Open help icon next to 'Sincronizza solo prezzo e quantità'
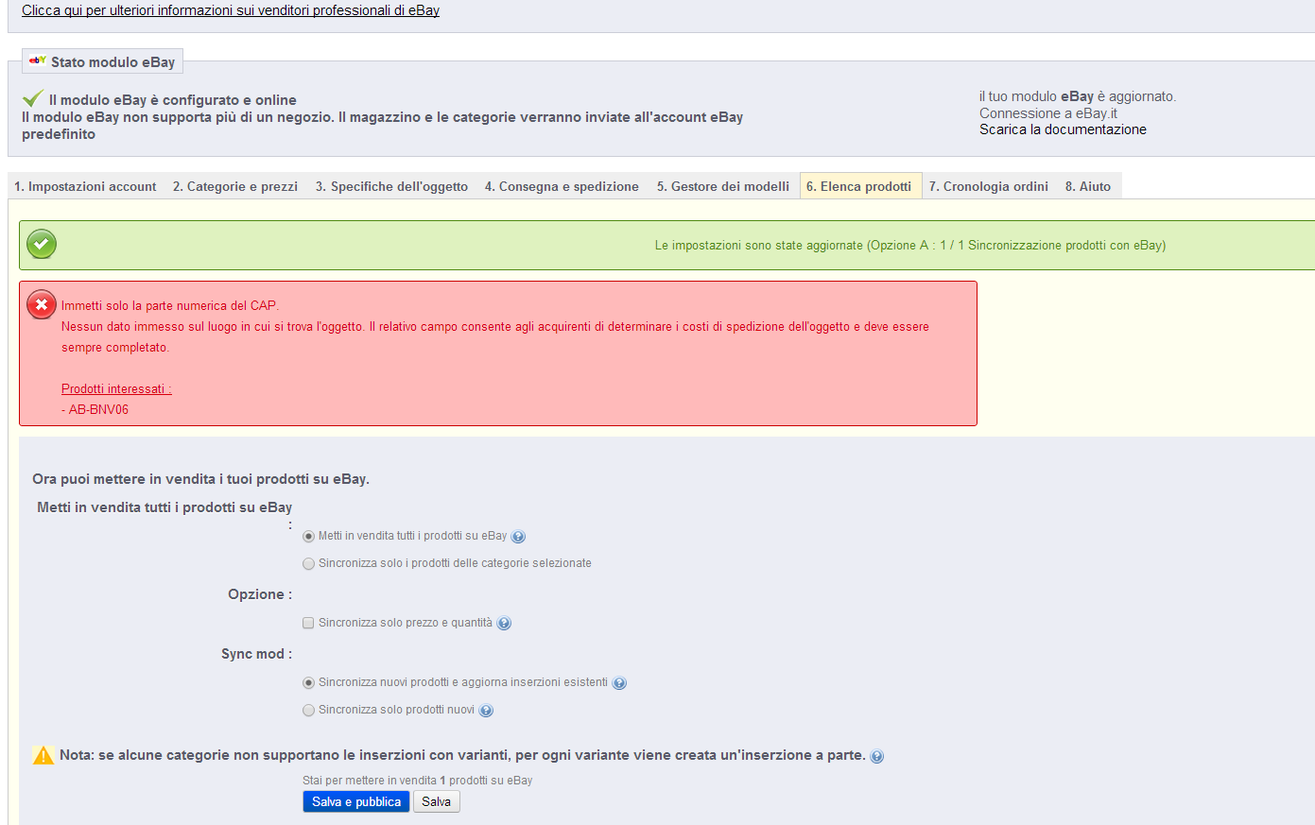The image size is (1315, 825). point(504,624)
